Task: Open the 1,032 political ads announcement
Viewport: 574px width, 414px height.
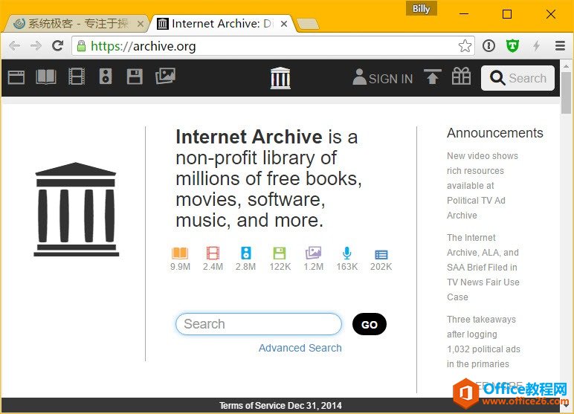Action: pyautogui.click(x=483, y=341)
